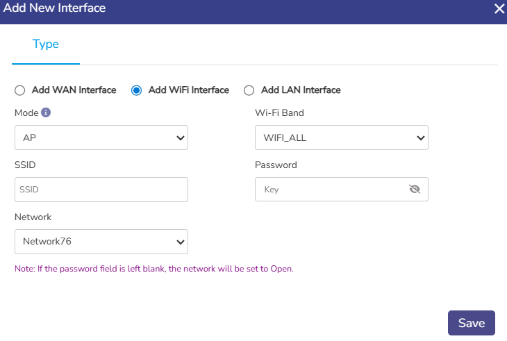Expand the Wi-Fi Band WIFI_ALL dropdown
Screen dimensions: 507x341
click(341, 138)
